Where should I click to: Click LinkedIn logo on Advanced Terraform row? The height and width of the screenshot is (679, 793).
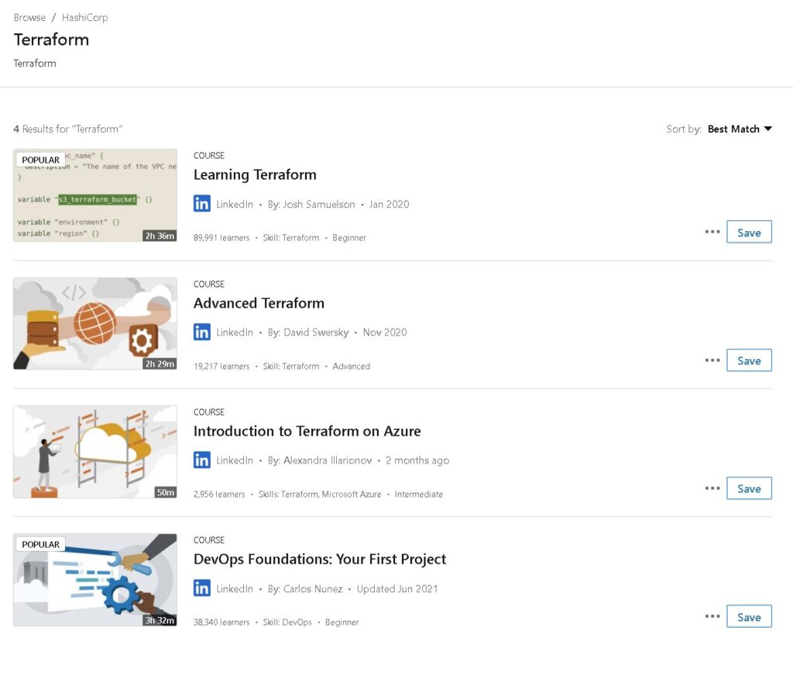point(202,333)
